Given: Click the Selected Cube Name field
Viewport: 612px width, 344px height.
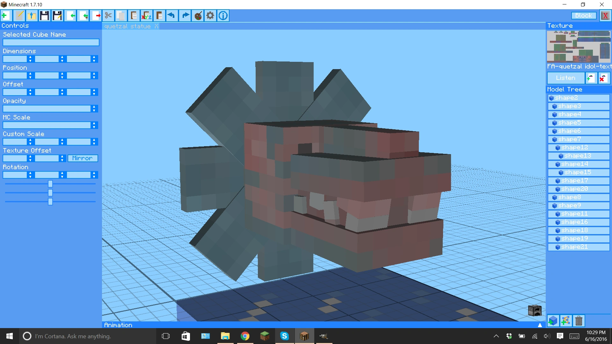Looking at the screenshot, I should 51,42.
